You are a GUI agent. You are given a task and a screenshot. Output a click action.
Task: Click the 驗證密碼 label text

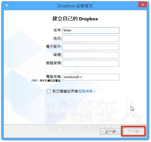coord(54,63)
